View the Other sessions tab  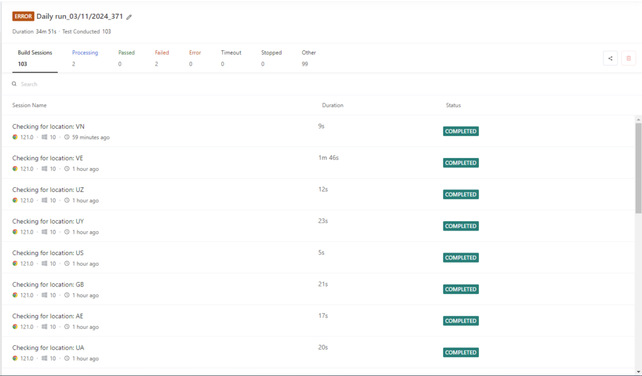pos(308,58)
